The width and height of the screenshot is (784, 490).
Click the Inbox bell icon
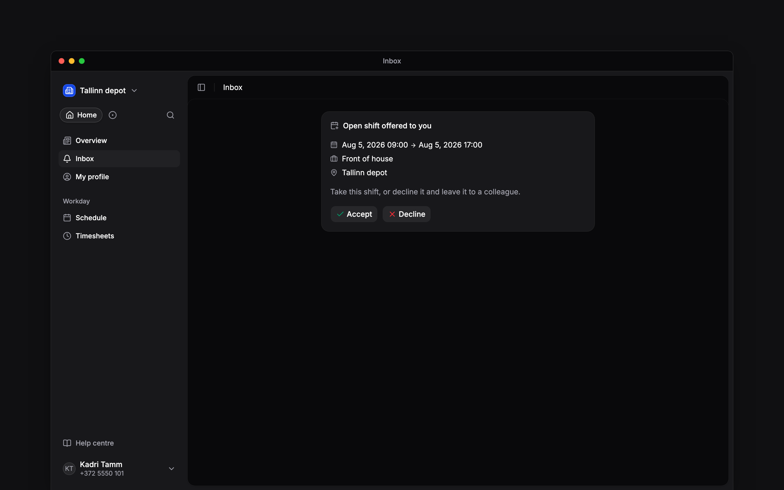pyautogui.click(x=67, y=159)
